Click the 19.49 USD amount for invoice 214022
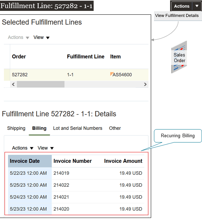The height and width of the screenshot is (219, 202). [131, 185]
